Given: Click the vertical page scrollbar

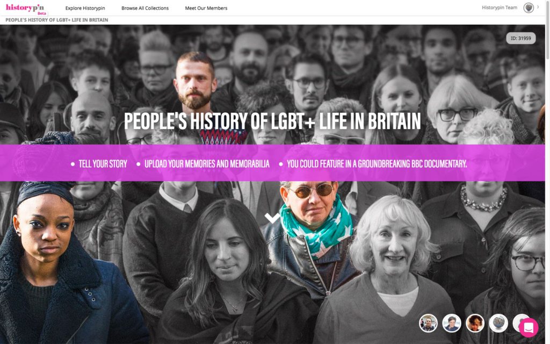Looking at the screenshot, I should tap(547, 172).
